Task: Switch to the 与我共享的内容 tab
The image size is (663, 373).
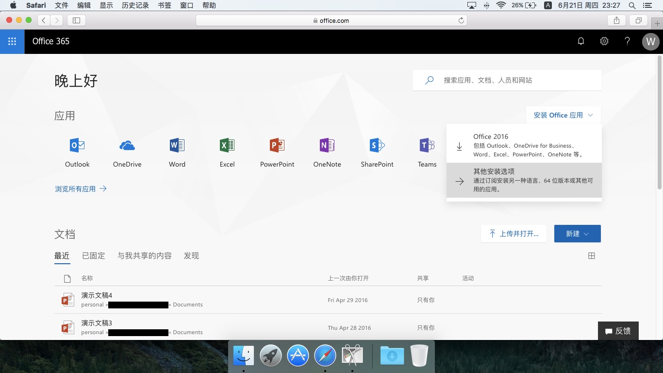Action: pyautogui.click(x=145, y=256)
